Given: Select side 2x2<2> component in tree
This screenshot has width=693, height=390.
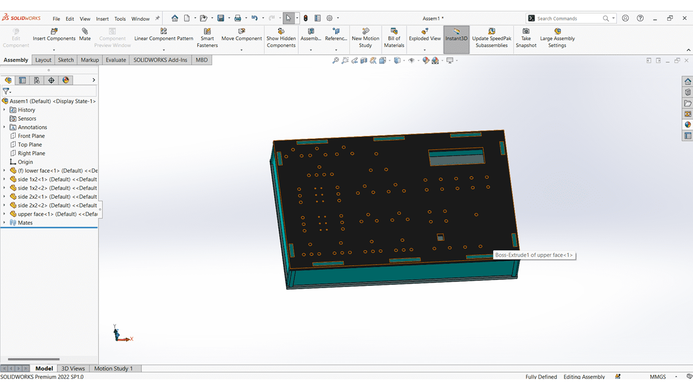Looking at the screenshot, I should pos(53,205).
